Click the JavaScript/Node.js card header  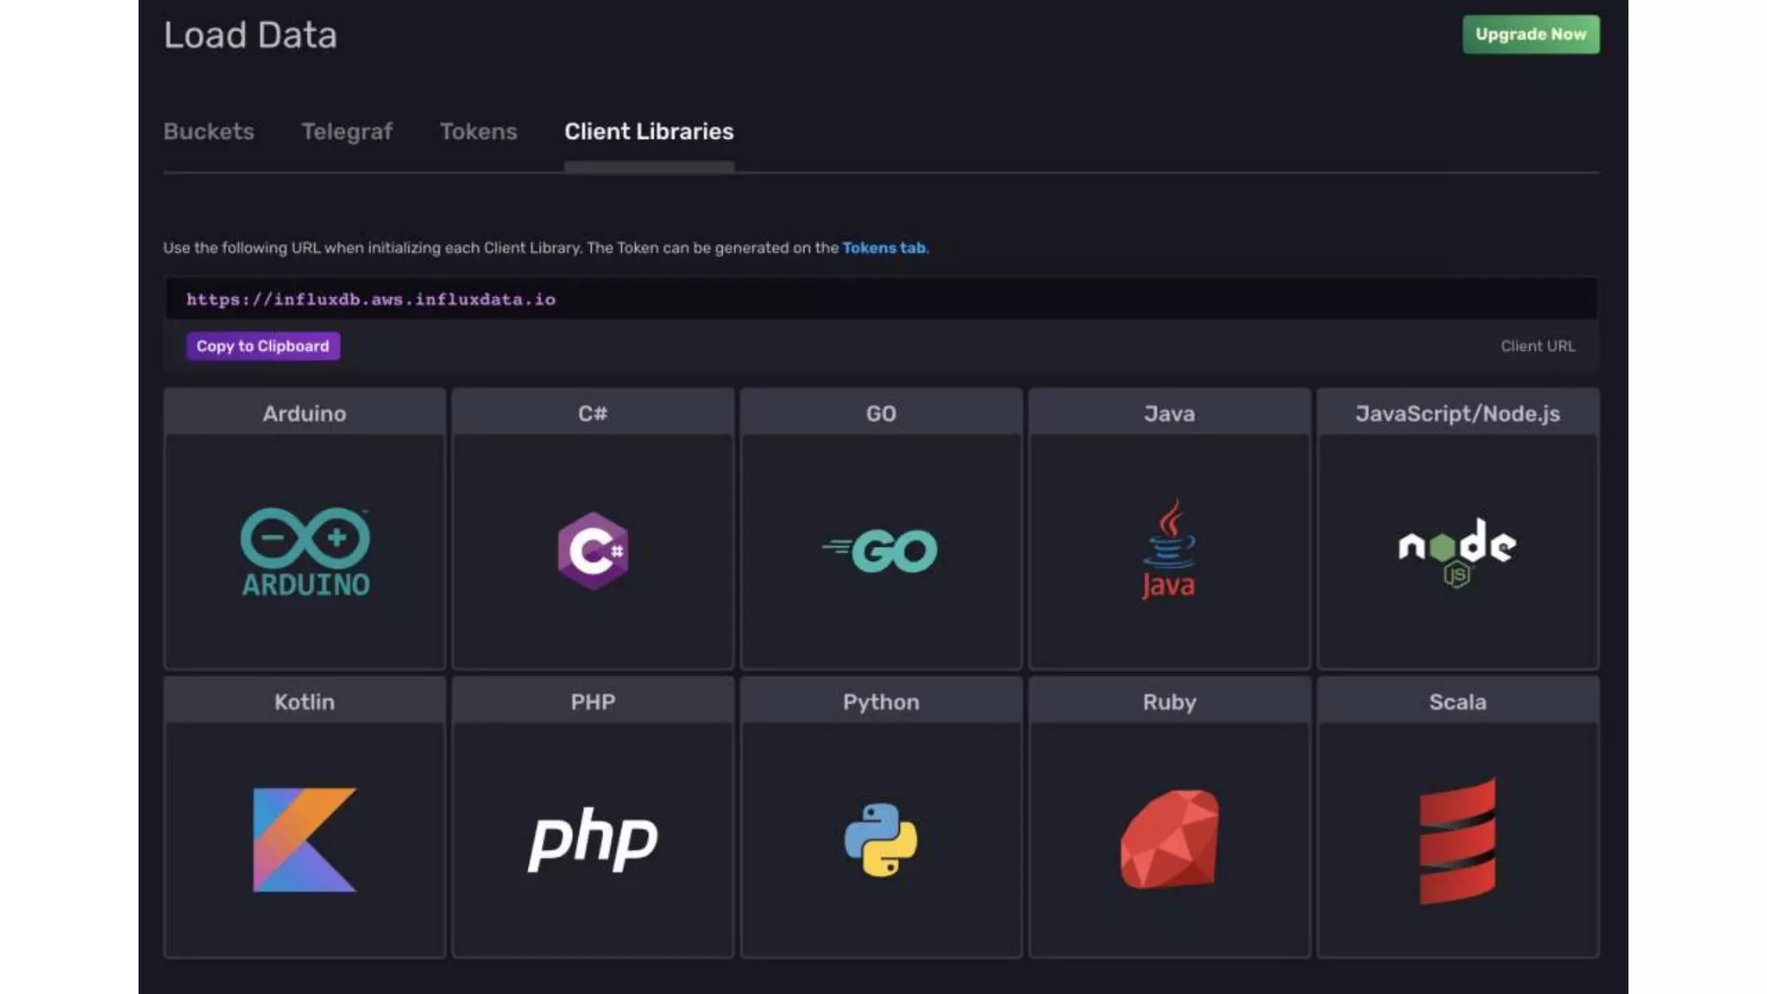tap(1457, 413)
